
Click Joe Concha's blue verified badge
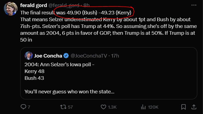pos(66,56)
